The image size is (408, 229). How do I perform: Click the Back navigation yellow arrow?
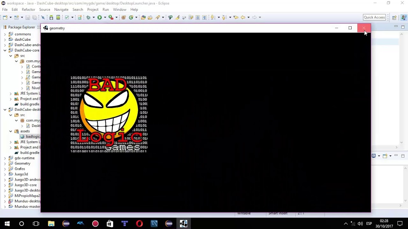click(x=243, y=17)
